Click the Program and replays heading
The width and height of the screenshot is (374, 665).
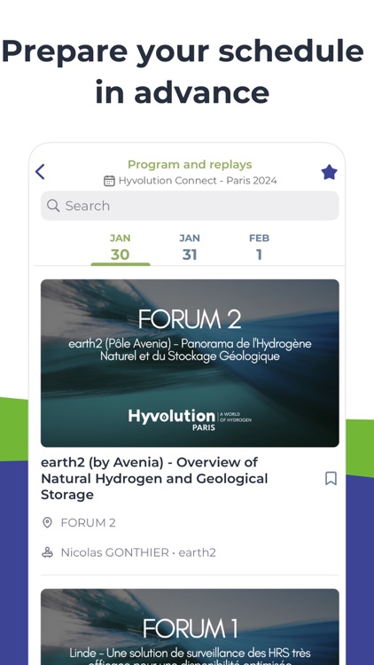190,165
